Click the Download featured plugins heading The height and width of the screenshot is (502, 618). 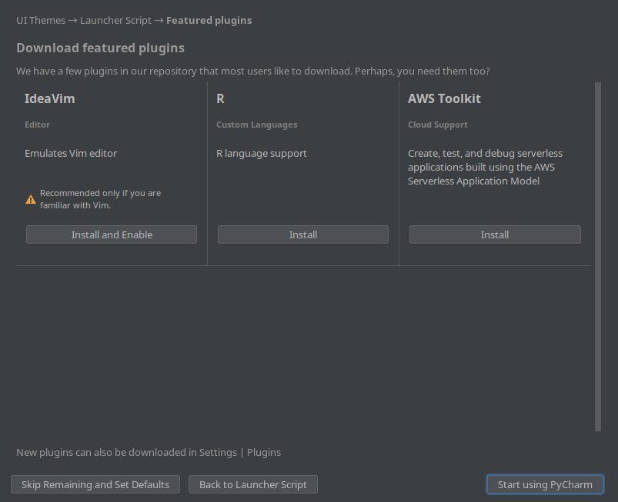point(100,48)
